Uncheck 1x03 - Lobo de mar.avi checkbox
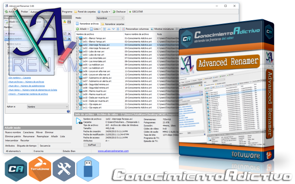The image size is (295, 184). [x=77, y=52]
